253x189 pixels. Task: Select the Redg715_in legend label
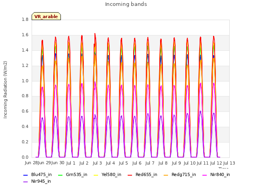click(x=184, y=175)
